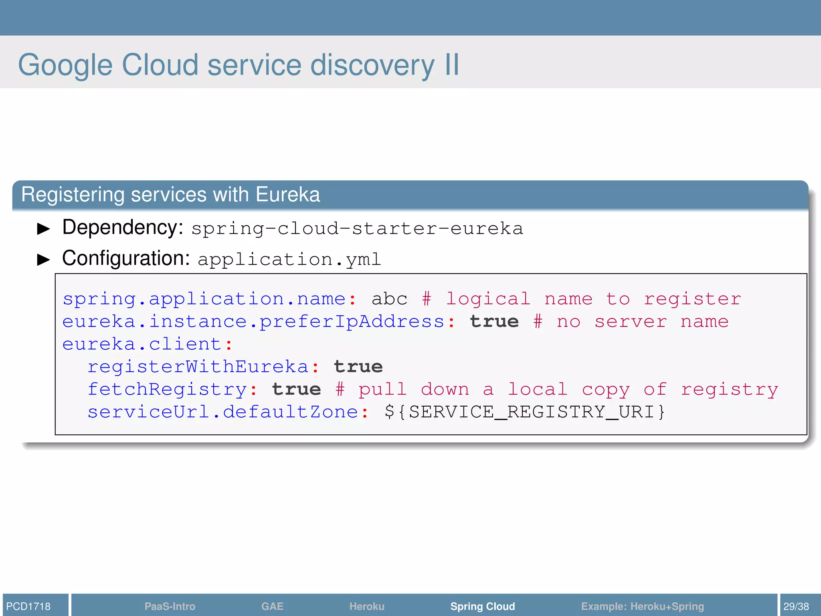Click the Dependency bullet arrow

(43, 229)
